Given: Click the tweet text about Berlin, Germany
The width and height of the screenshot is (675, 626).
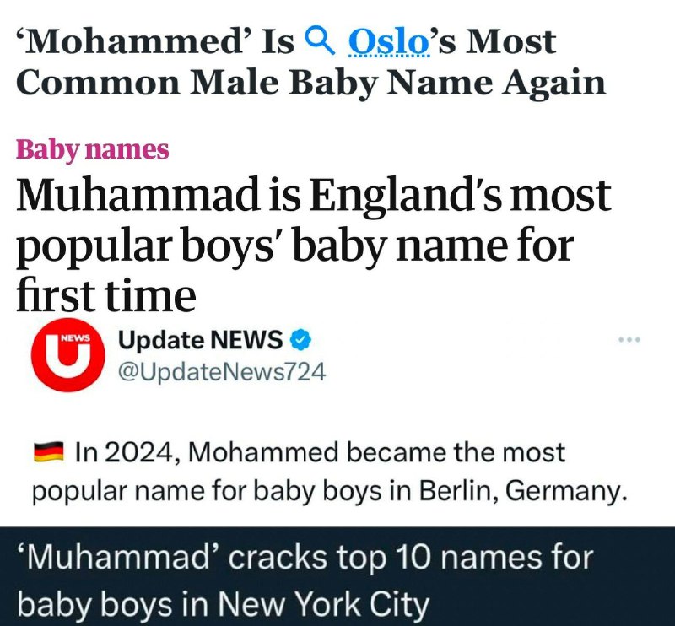Looking at the screenshot, I should [330, 472].
